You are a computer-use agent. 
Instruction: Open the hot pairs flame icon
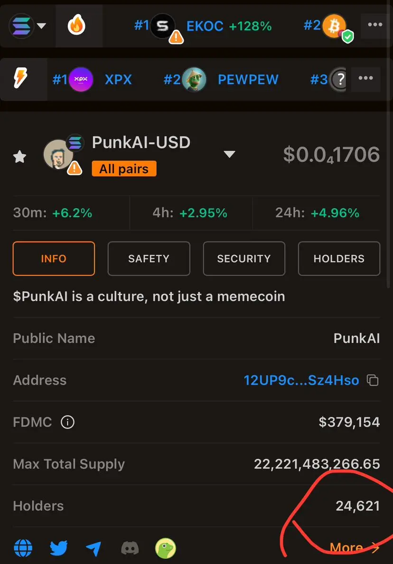[76, 26]
